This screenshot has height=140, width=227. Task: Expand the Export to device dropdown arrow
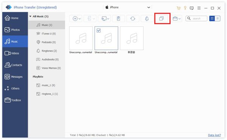[94, 19]
